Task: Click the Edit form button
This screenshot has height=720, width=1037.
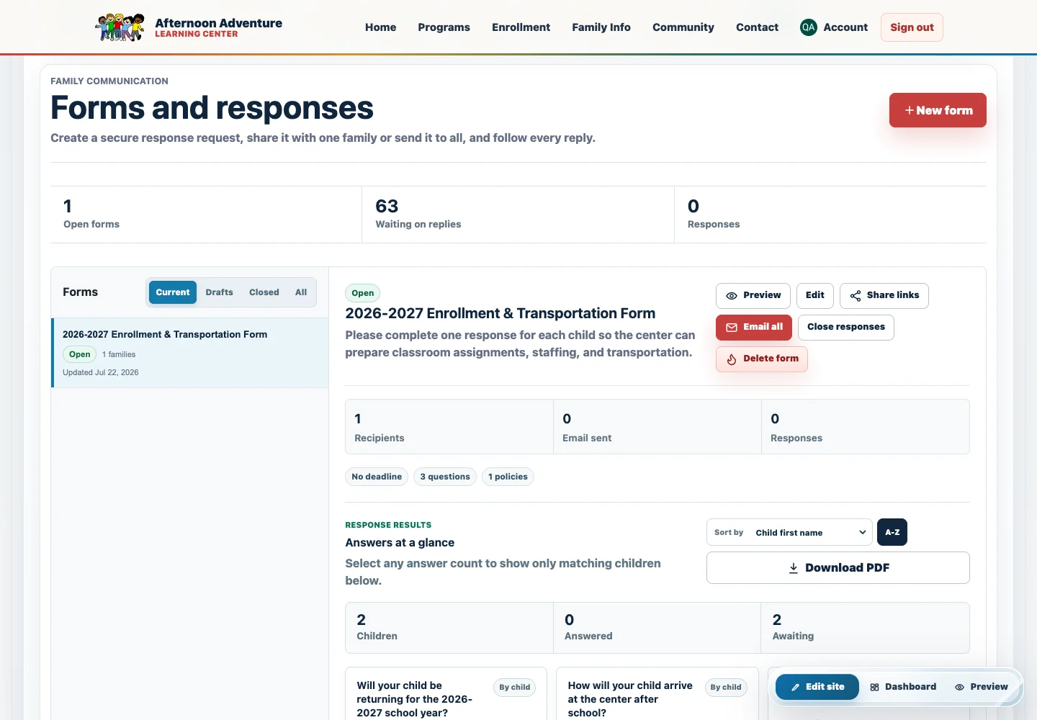Action: tap(814, 295)
